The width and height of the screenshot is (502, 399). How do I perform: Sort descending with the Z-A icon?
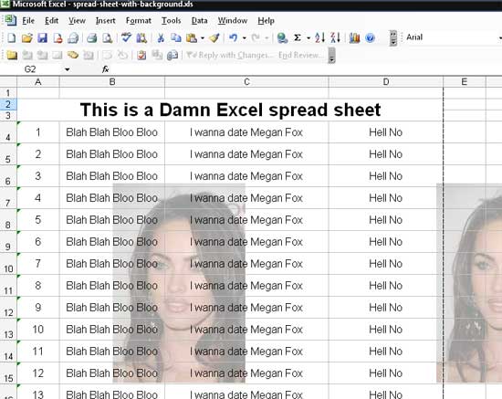pos(335,37)
